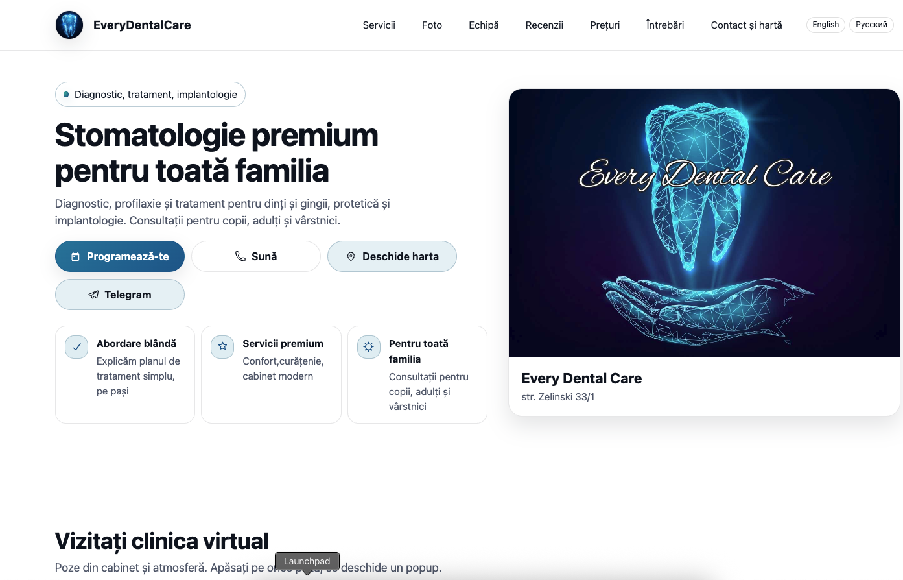
Task: Click the checkmark icon for Abordare blândă
Action: [x=76, y=347]
